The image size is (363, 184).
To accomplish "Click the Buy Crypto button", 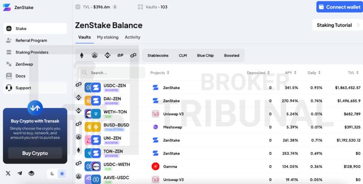I will tap(35, 153).
